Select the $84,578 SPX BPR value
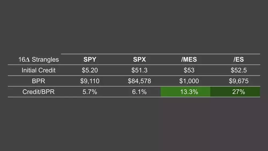 click(139, 81)
